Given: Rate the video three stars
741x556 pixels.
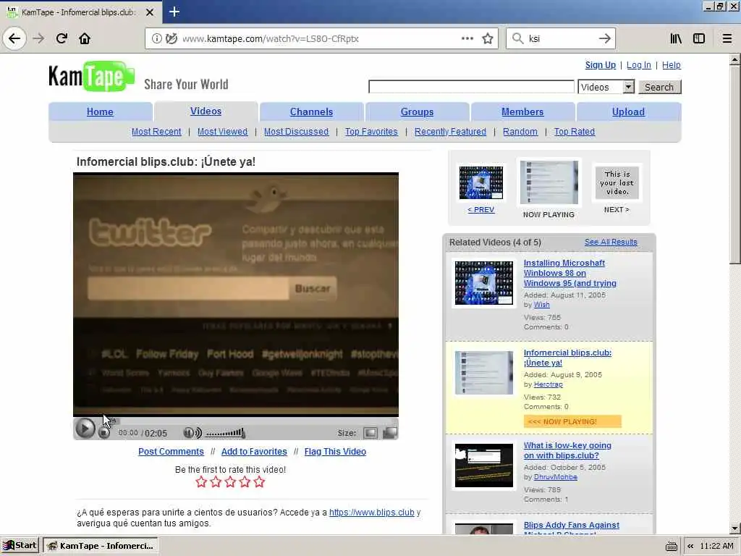Looking at the screenshot, I should [230, 481].
